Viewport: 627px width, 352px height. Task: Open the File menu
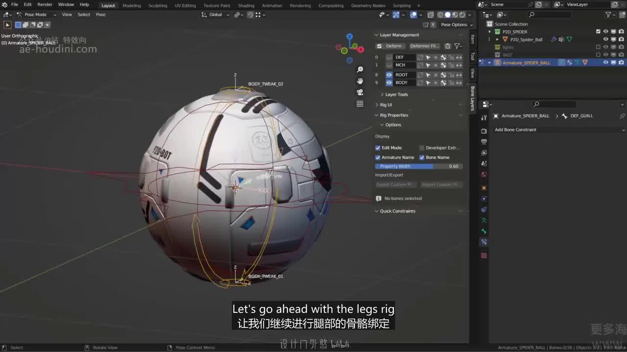(x=15, y=5)
